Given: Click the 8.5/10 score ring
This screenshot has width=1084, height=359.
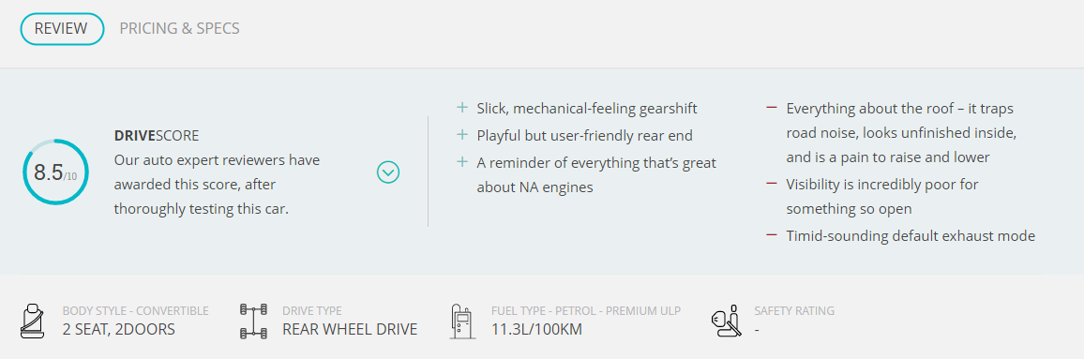Looking at the screenshot, I should [55, 172].
